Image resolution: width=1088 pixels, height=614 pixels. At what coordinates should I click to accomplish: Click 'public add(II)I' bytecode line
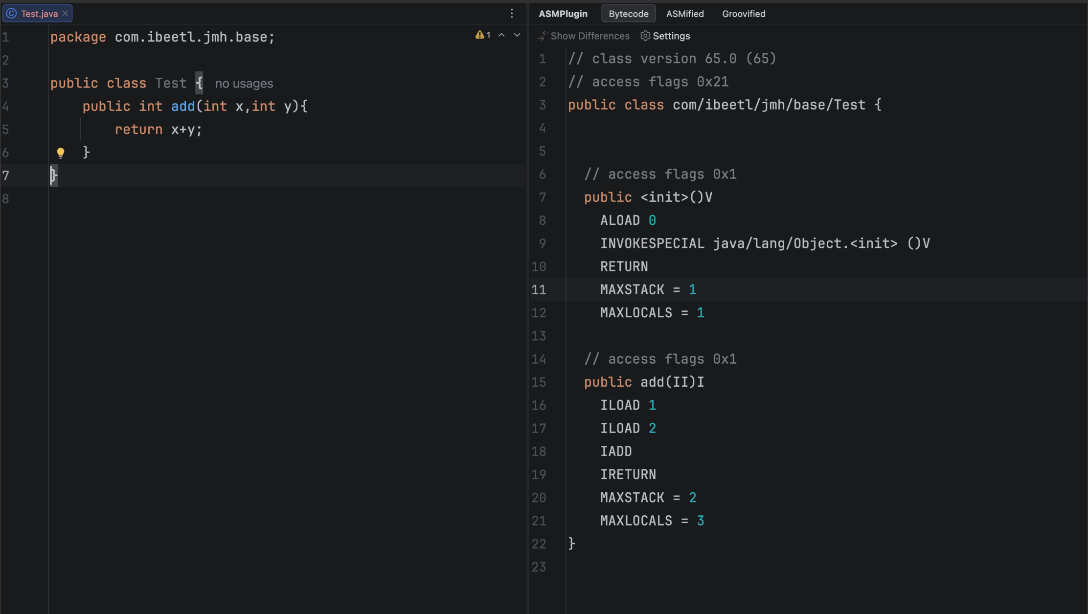click(x=644, y=382)
